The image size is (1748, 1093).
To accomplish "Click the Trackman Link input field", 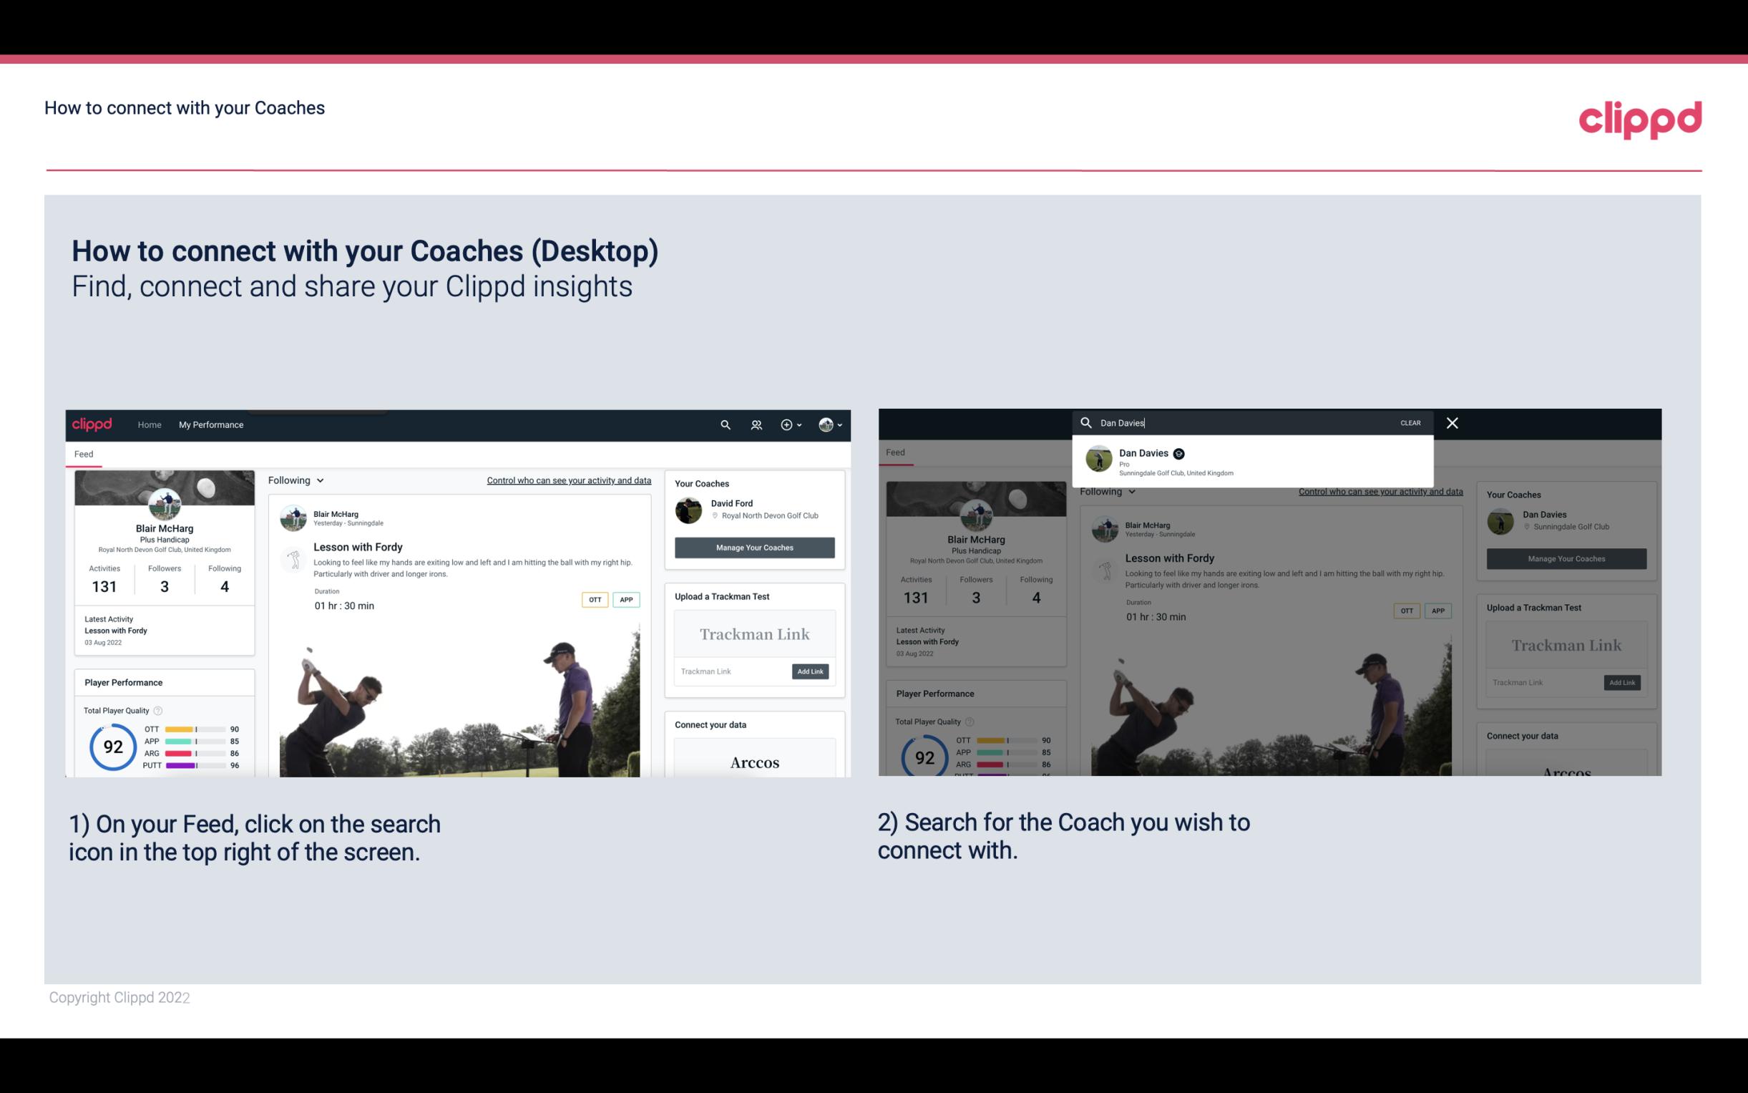I will [x=731, y=671].
